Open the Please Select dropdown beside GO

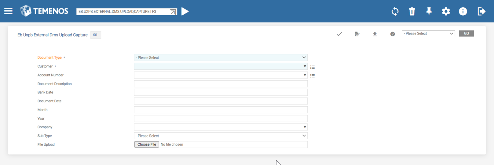[428, 34]
